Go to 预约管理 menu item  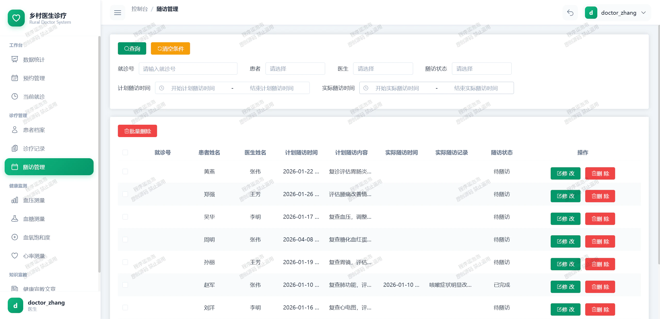49,78
